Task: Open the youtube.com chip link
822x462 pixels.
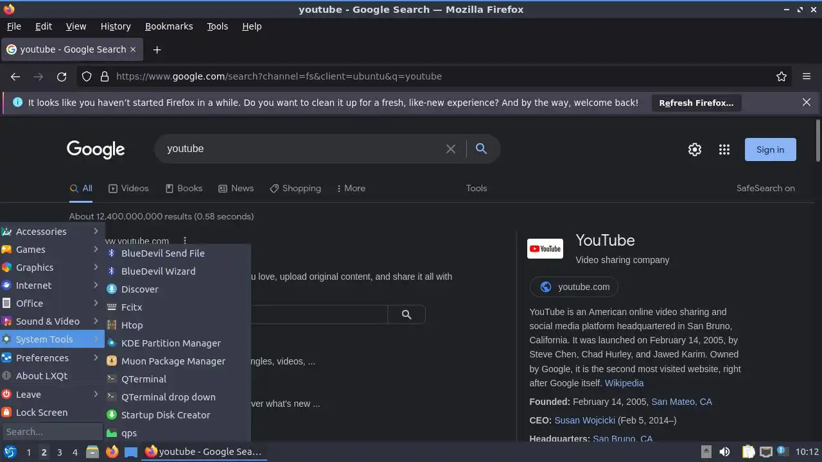Action: [574, 287]
